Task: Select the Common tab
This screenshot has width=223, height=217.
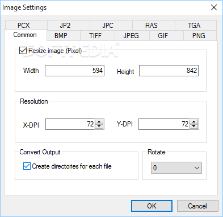Action: 26,35
